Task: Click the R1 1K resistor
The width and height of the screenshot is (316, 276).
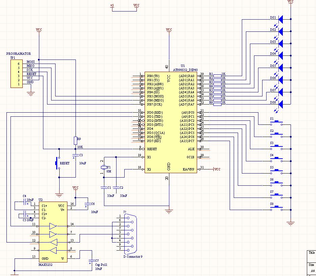Action: [217, 74]
